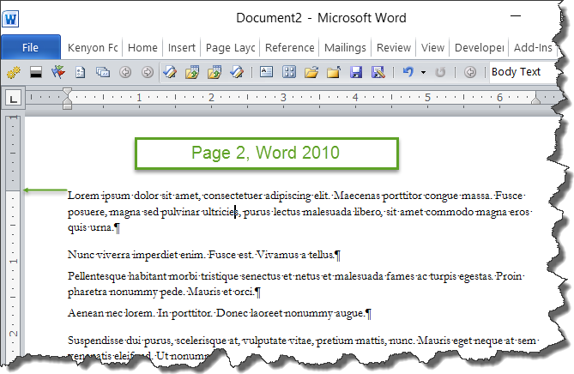Open the References tab
This screenshot has width=574, height=374.
pos(289,47)
